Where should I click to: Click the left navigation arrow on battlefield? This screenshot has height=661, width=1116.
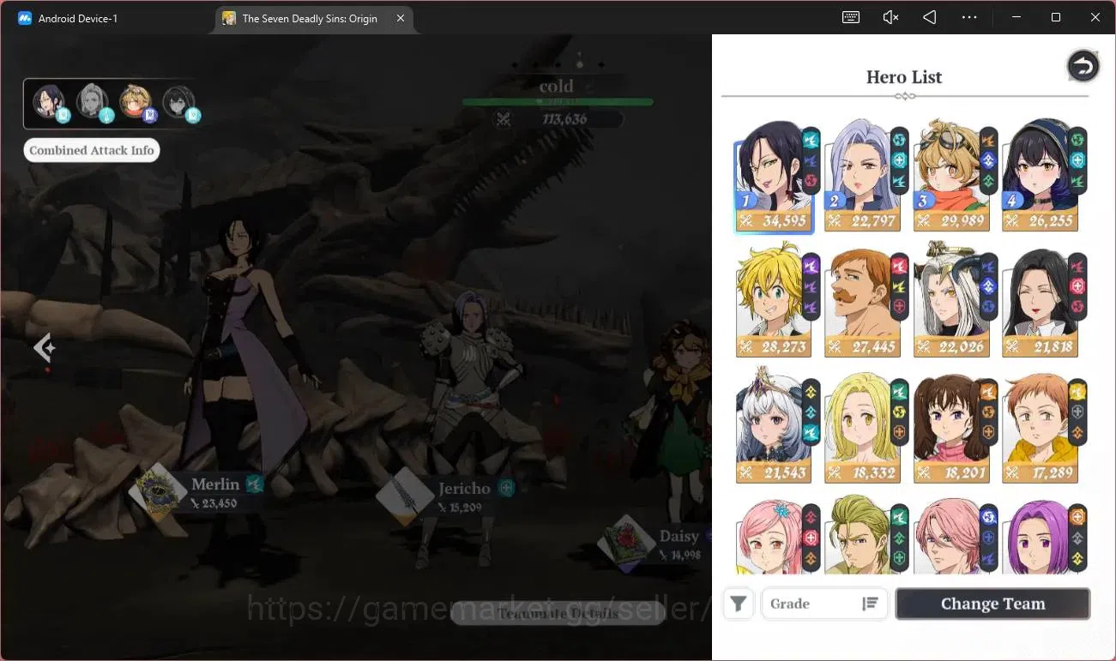click(x=44, y=347)
